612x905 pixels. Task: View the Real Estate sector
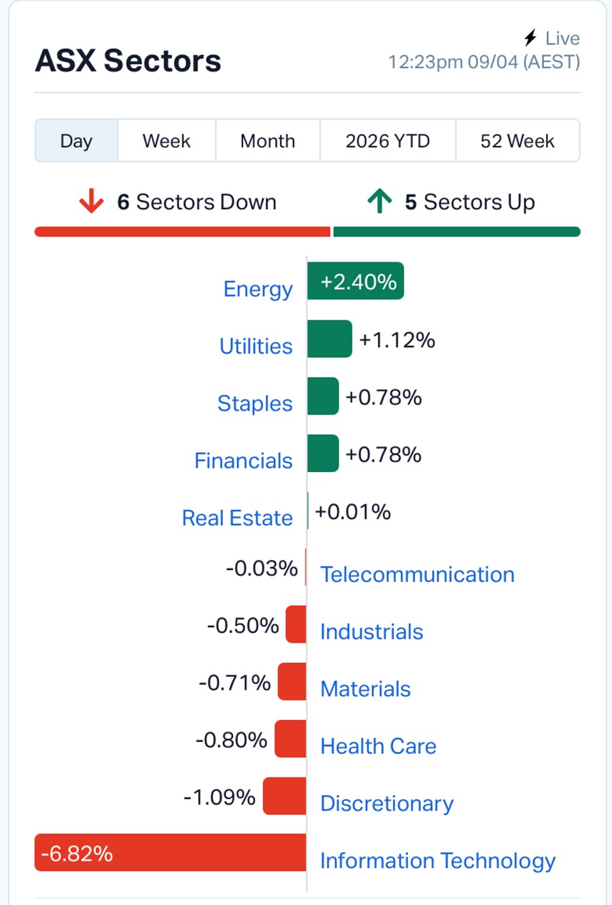click(x=237, y=518)
